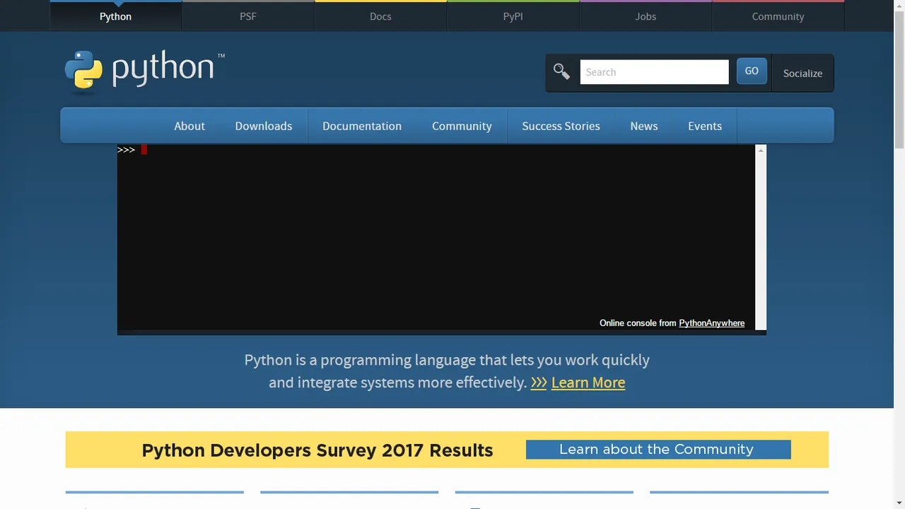The height and width of the screenshot is (509, 905).
Task: Open the About menu
Action: click(x=189, y=126)
